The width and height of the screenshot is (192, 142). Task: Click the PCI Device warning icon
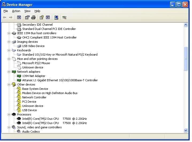(19, 102)
